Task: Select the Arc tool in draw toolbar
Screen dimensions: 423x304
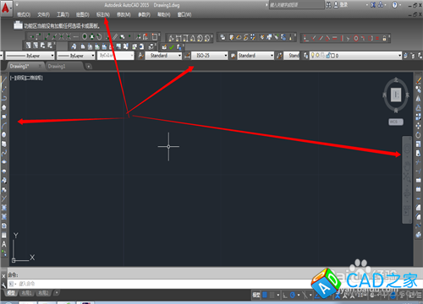Action: coord(4,126)
